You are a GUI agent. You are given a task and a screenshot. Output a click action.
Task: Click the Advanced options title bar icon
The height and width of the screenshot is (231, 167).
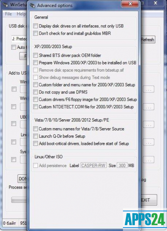coord(32,5)
